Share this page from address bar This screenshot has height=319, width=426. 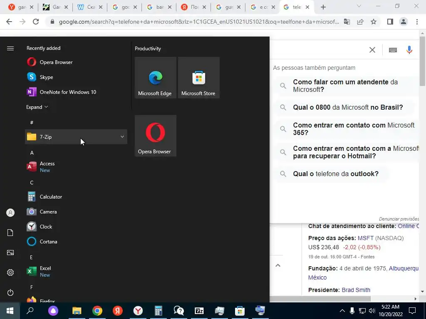point(360,22)
